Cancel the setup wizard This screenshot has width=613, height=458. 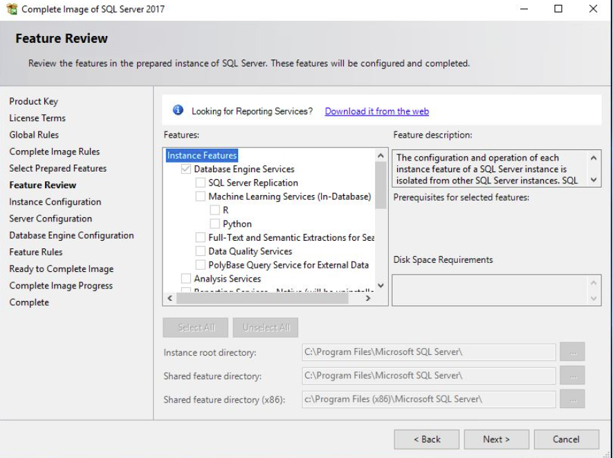coord(567,439)
